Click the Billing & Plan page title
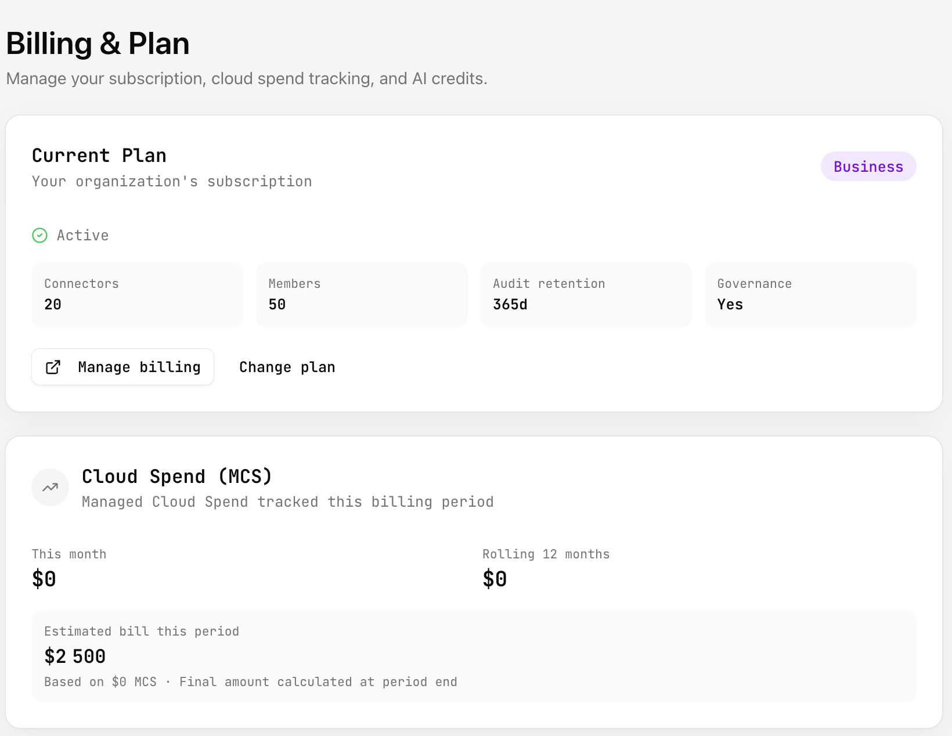 point(98,43)
